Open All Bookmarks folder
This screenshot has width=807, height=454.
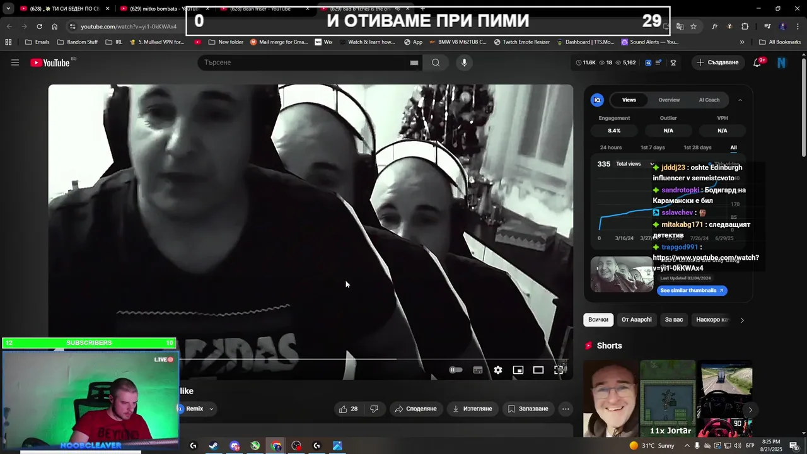(780, 42)
